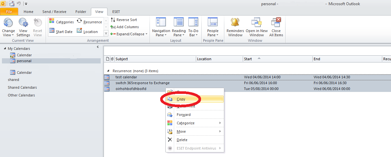Click the Delete X icon in context menu

170,140
